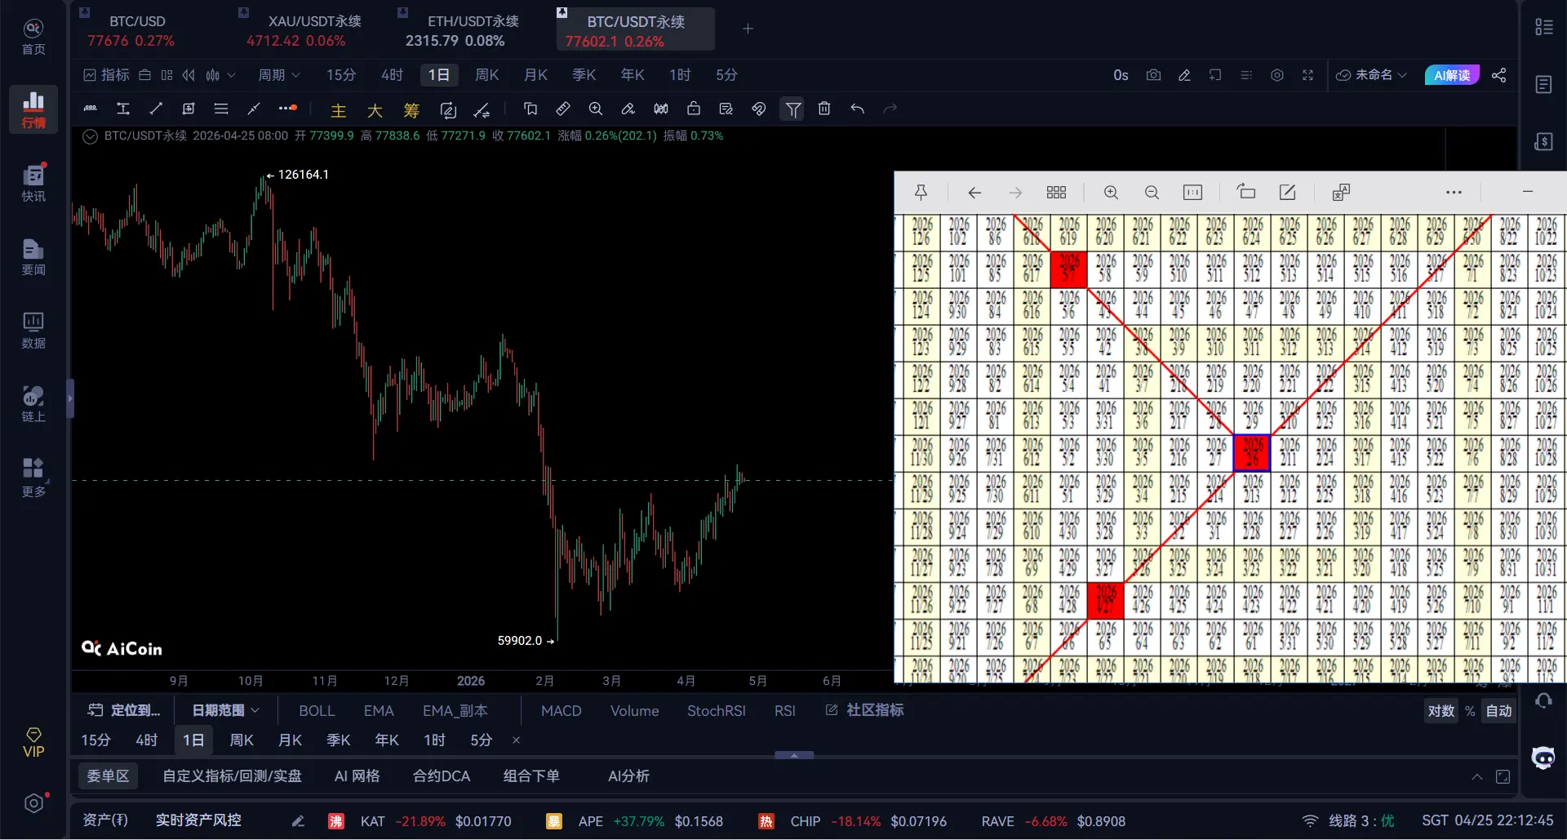Image resolution: width=1567 pixels, height=840 pixels.
Task: Open the 要闻 headlines section
Action: pos(33,256)
